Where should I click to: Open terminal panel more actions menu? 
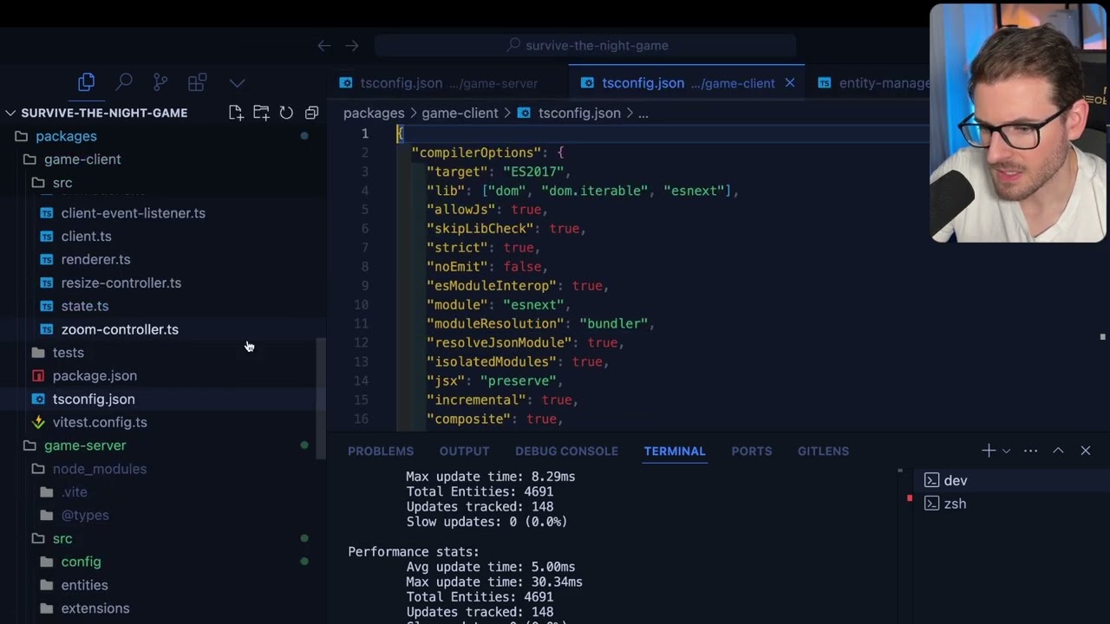(1030, 451)
